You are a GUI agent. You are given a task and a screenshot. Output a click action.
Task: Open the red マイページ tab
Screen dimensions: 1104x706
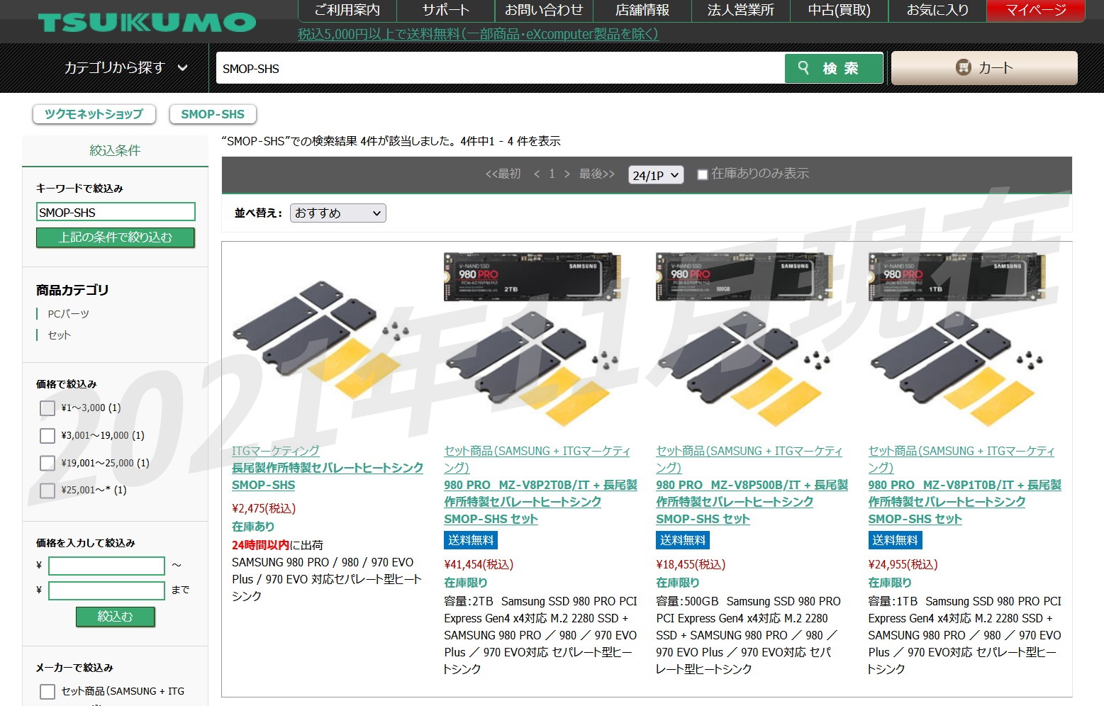click(x=1036, y=10)
